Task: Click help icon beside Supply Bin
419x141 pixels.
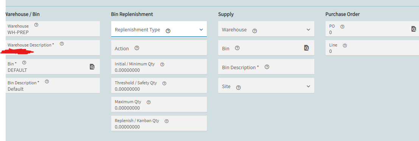Action: 237,48
